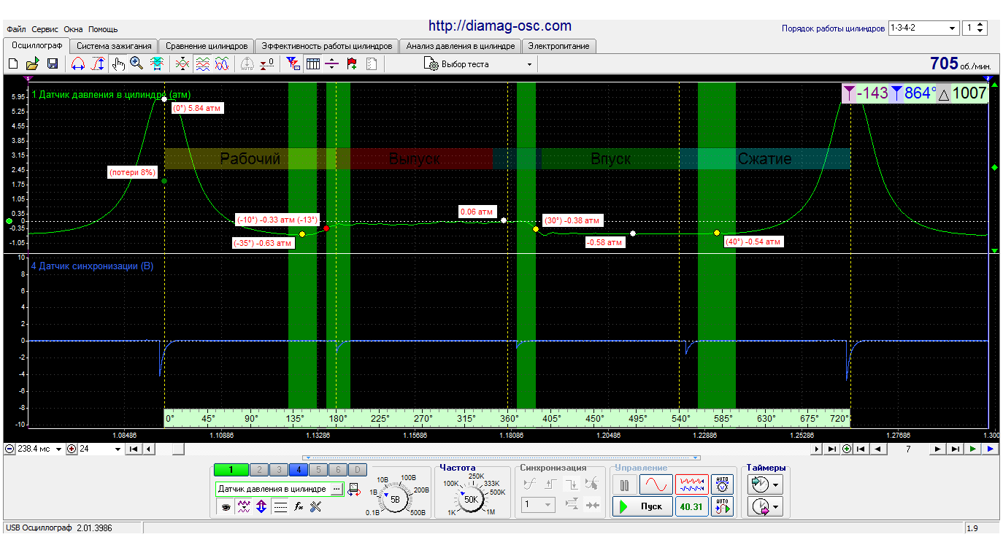Open channel settings wrench-and-screwdriver icon
The width and height of the screenshot is (1003, 537).
tap(316, 506)
